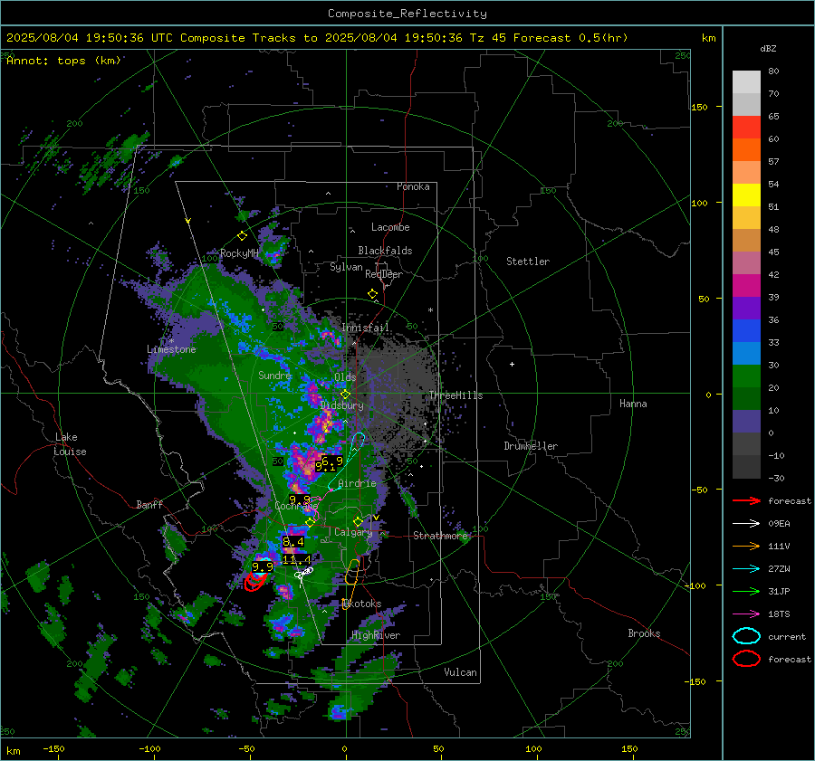The image size is (815, 761).
Task: Click the 'Sundre' city label
Action: pyautogui.click(x=275, y=375)
